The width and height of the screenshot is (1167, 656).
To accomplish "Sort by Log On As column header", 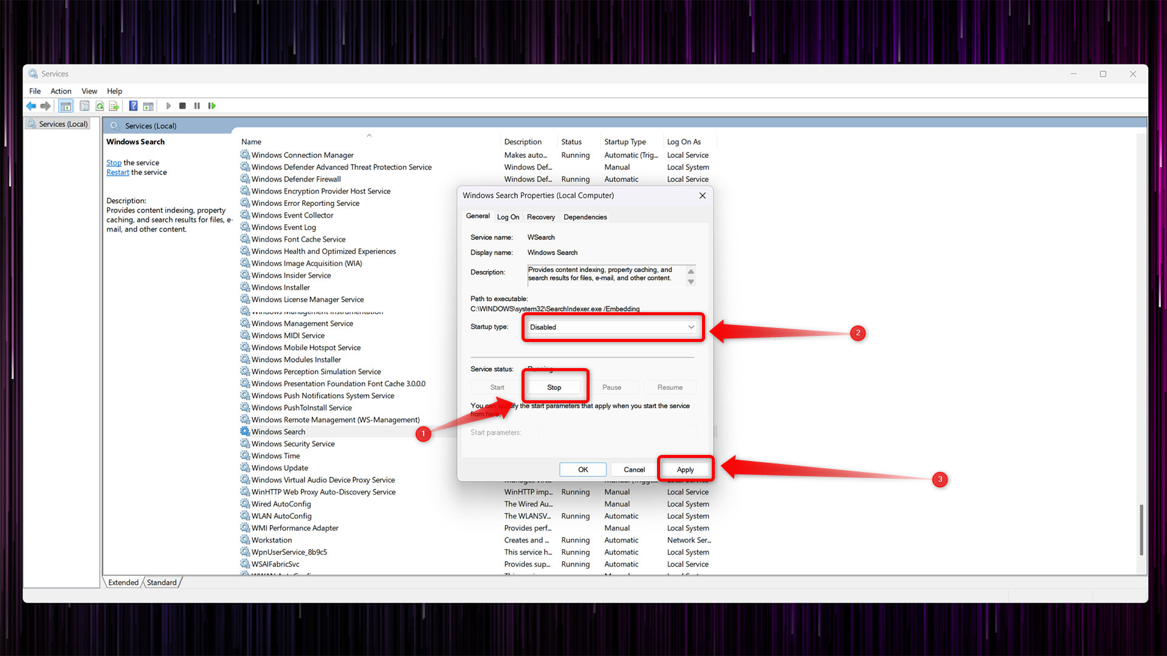I will [690, 142].
